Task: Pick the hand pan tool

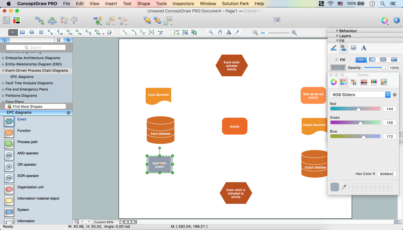Action: pyautogui.click(x=220, y=32)
